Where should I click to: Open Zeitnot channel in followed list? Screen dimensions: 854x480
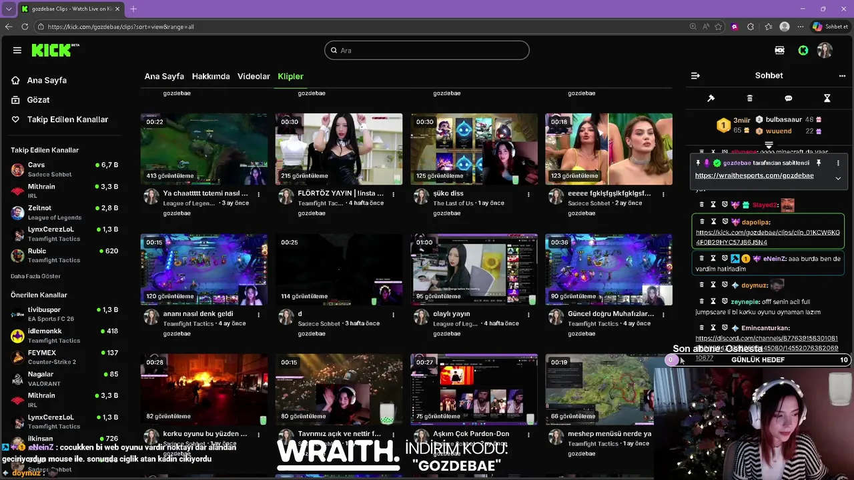click(65, 213)
